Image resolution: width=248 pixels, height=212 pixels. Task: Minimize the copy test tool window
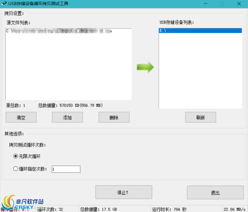pos(205,4)
